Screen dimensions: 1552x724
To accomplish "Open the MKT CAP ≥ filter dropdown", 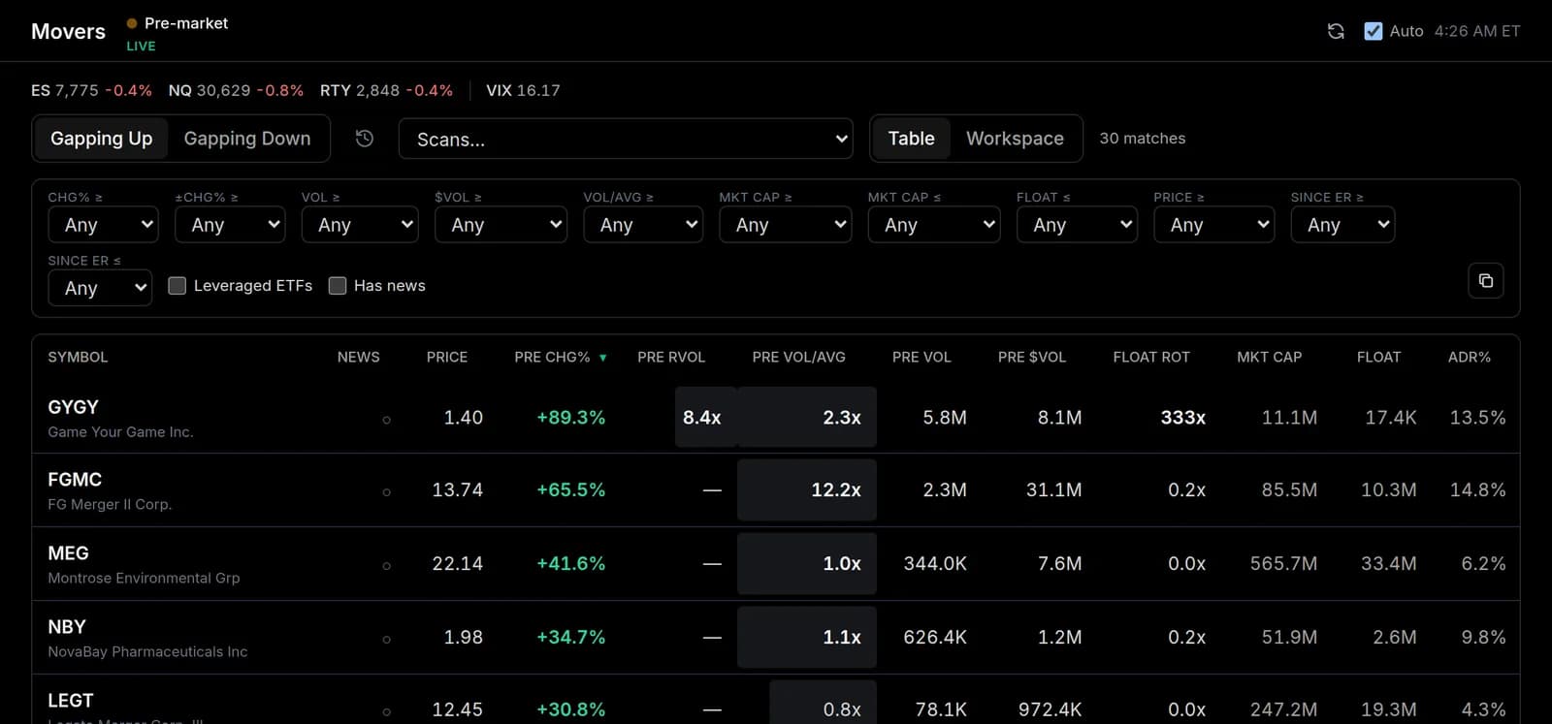I will tap(786, 225).
